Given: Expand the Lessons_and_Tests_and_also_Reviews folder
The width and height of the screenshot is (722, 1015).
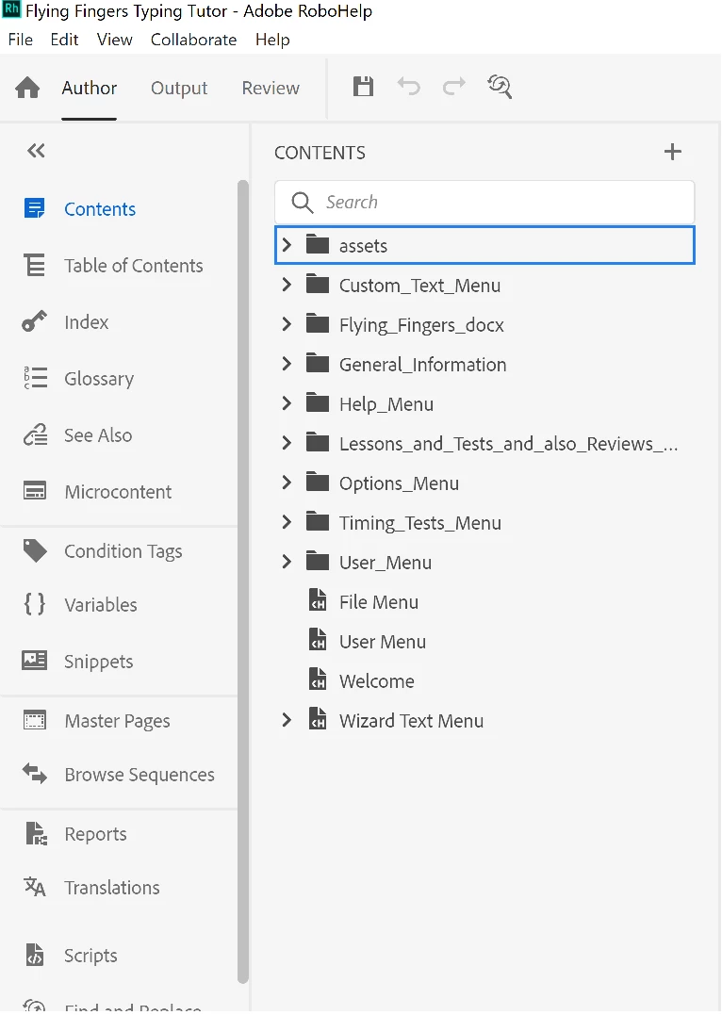Looking at the screenshot, I should pyautogui.click(x=287, y=443).
